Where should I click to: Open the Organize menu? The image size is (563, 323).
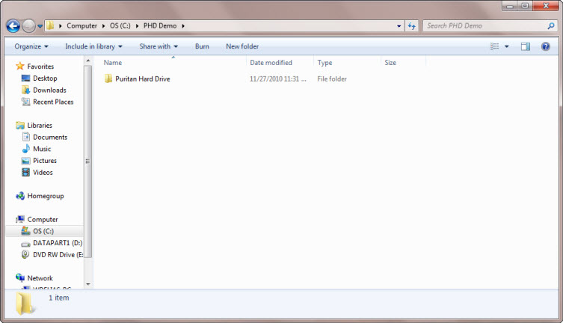[31, 46]
